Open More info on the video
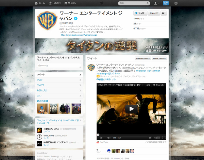The height and width of the screenshot is (160, 204). pyautogui.click(x=158, y=85)
